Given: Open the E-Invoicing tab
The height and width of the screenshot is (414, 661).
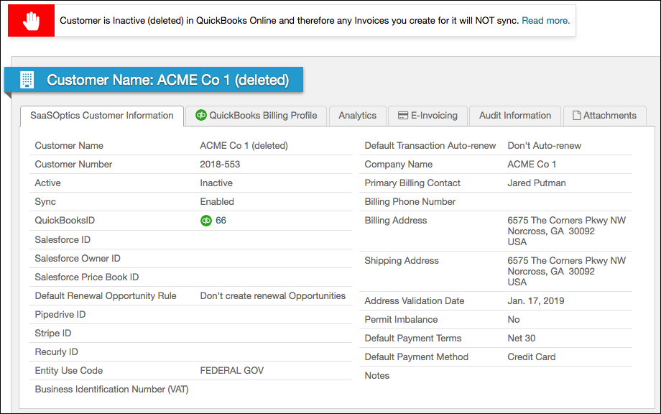Looking at the screenshot, I should [x=428, y=116].
